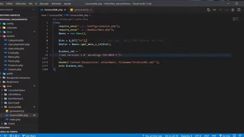The height and width of the screenshot is (137, 244).
Task: Open the Ver menu
Action: (x=30, y=3)
